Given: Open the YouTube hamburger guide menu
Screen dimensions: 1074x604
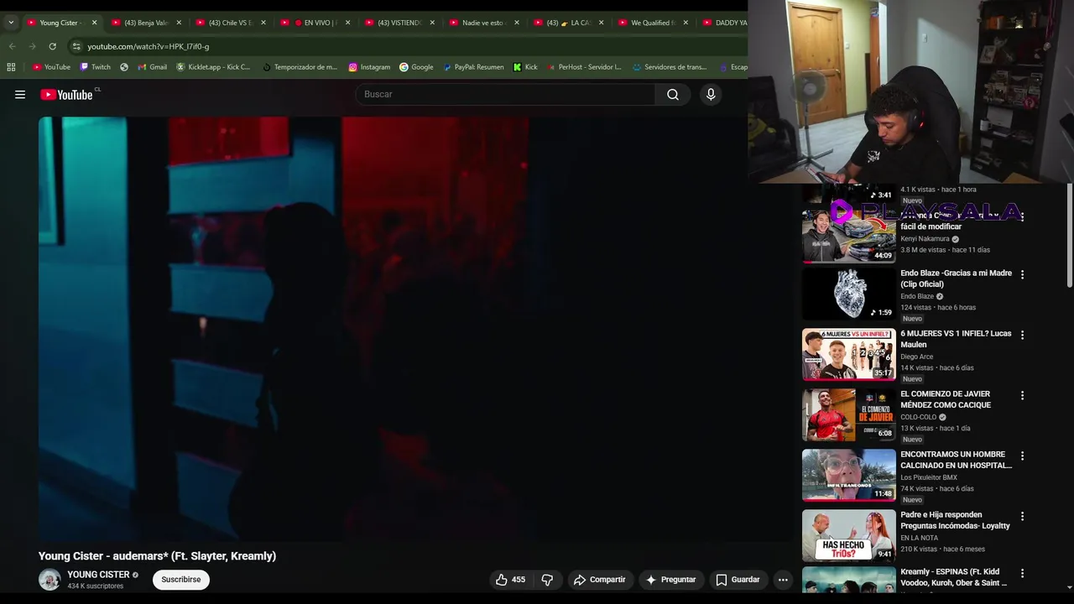Looking at the screenshot, I should [x=20, y=95].
